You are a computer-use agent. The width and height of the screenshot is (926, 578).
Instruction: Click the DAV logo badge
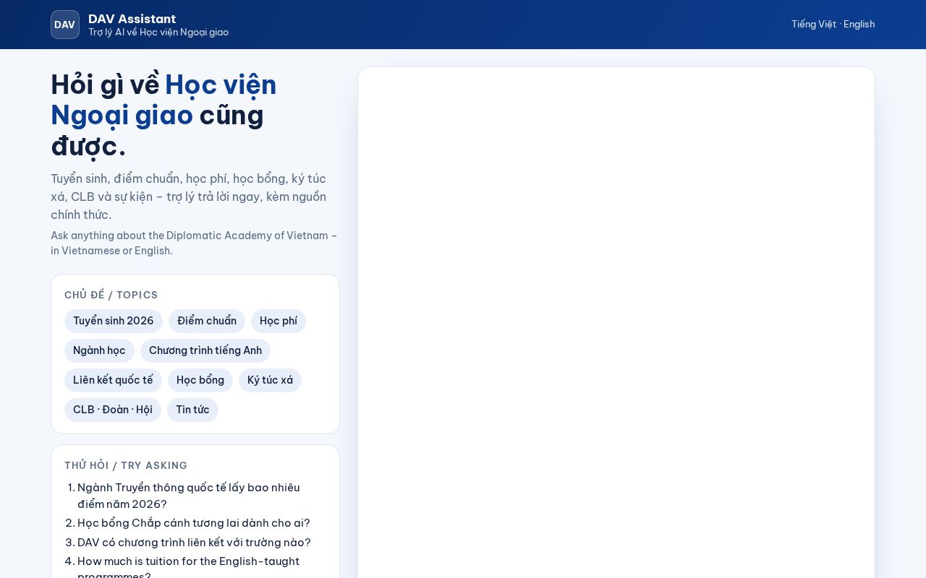click(65, 25)
